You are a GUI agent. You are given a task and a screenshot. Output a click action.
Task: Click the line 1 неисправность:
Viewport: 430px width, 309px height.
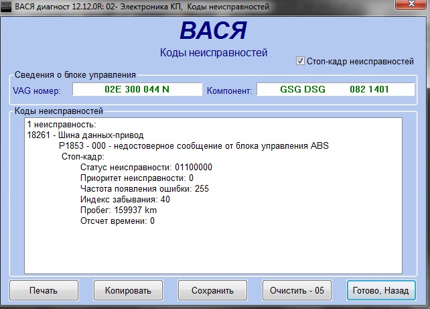(x=62, y=125)
